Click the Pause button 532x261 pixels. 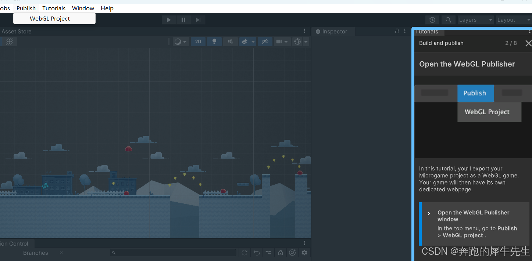pyautogui.click(x=183, y=20)
